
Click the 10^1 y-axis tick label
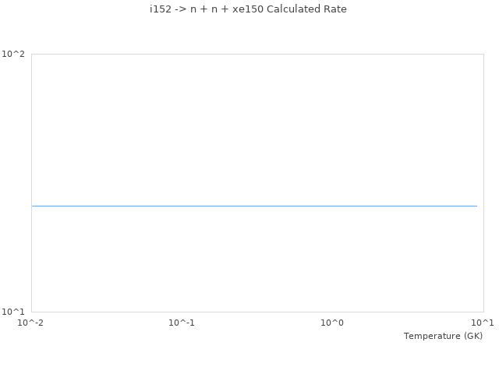click(13, 312)
